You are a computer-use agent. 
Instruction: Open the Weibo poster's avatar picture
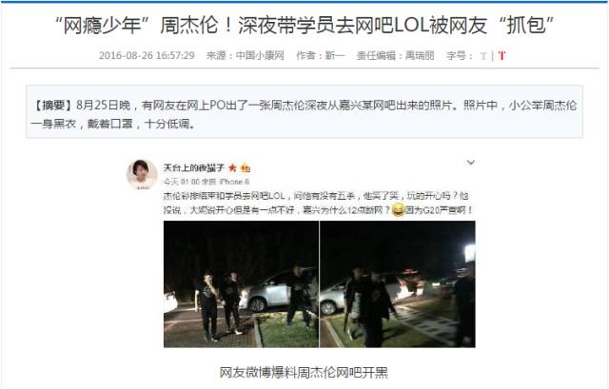point(142,174)
